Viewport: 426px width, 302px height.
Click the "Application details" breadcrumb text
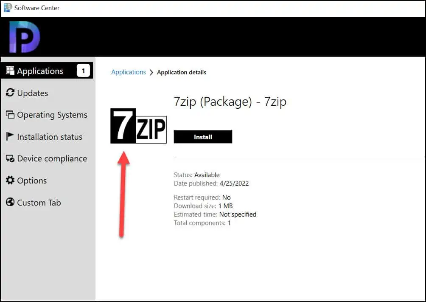(182, 72)
